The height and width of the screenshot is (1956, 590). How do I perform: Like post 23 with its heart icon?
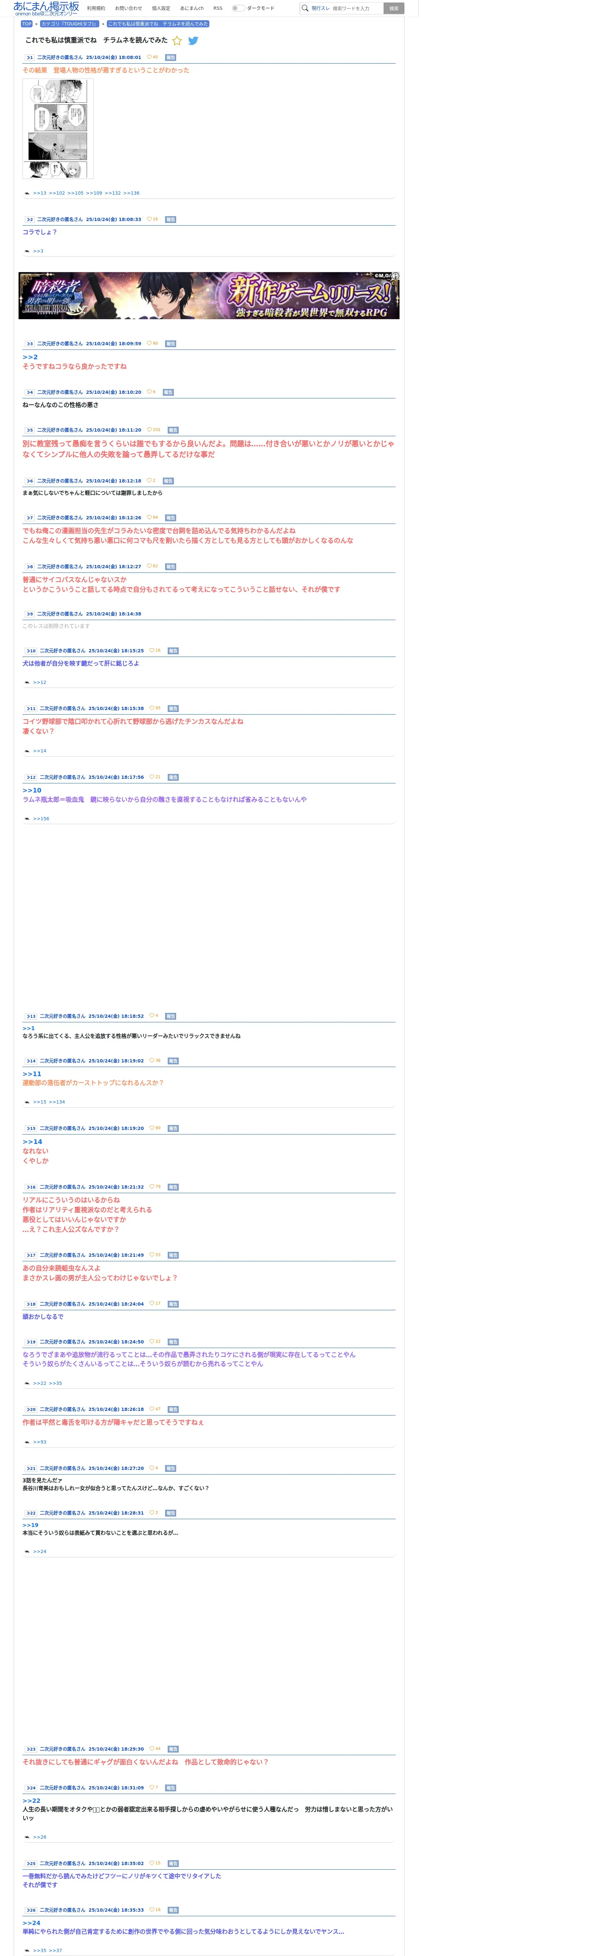[x=152, y=1749]
